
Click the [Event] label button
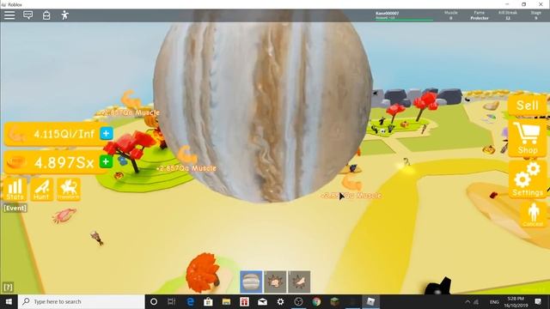pyautogui.click(x=15, y=208)
